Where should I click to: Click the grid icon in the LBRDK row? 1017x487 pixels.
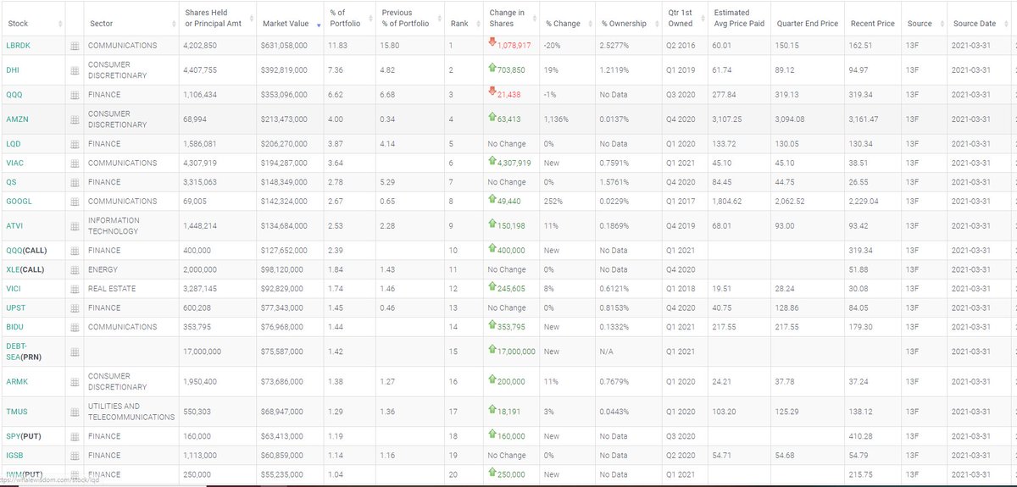click(74, 45)
